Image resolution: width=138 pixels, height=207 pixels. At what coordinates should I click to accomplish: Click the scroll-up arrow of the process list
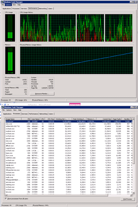(133, 119)
